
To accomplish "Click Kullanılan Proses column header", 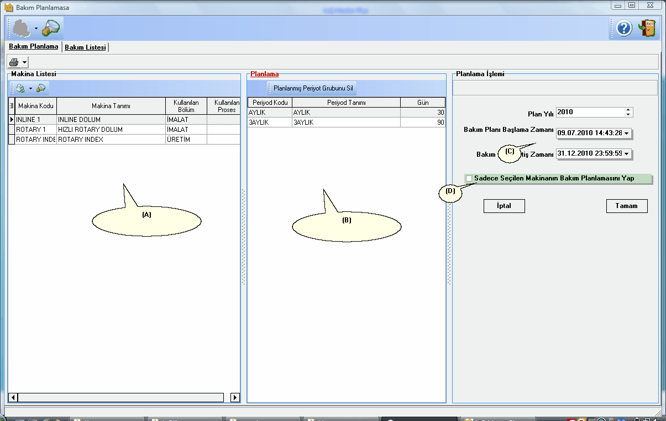I will pos(224,106).
